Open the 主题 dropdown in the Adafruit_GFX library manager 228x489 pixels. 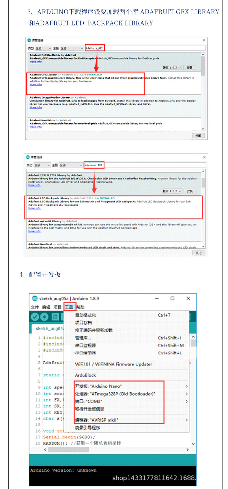click(72, 48)
